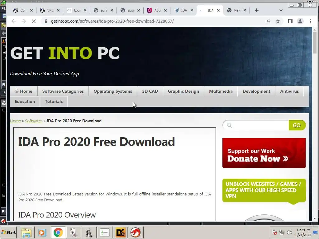Open the media player taskbar icon
The height and width of the screenshot is (239, 319).
tap(42, 232)
